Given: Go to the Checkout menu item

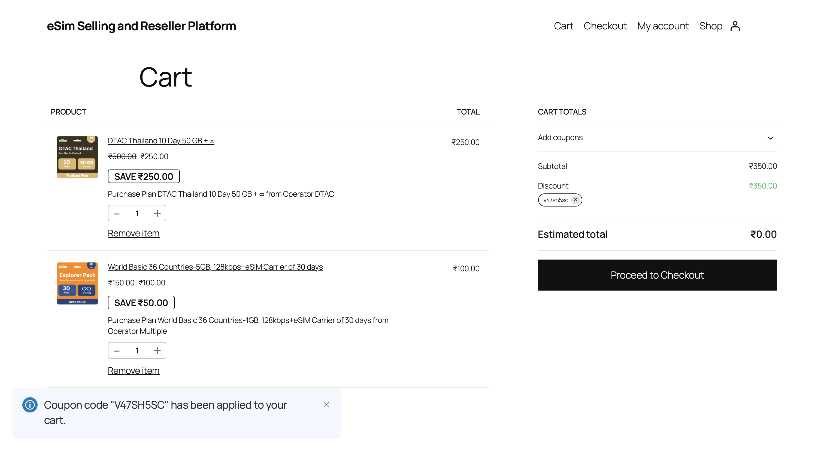Looking at the screenshot, I should coord(605,26).
